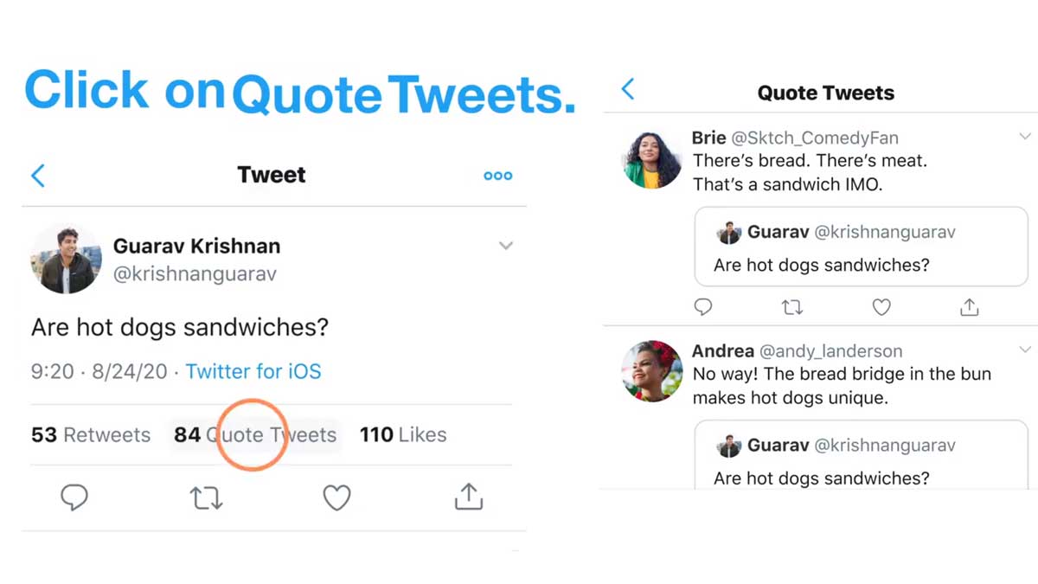Go back from the Tweet screen

[38, 175]
